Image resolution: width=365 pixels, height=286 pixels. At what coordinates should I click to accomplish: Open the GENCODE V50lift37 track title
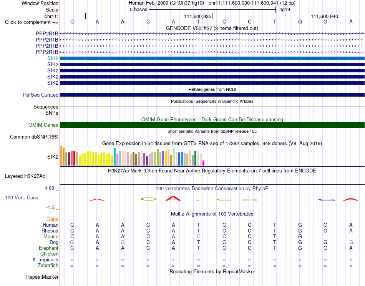(x=212, y=28)
